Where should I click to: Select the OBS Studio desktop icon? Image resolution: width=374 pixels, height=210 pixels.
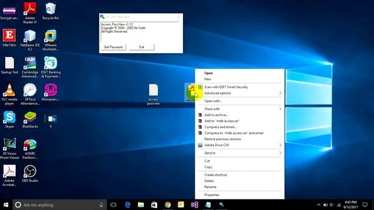point(30,174)
